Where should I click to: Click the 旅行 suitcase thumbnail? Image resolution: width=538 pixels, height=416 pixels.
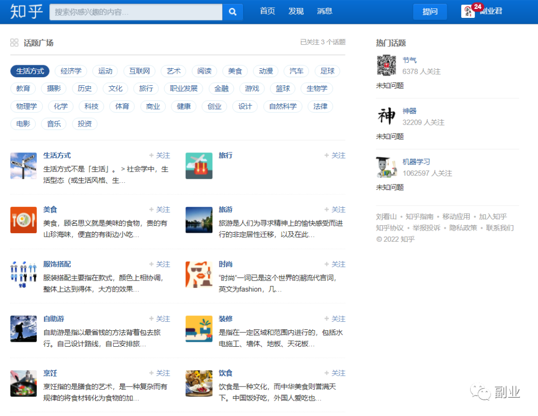coord(199,165)
